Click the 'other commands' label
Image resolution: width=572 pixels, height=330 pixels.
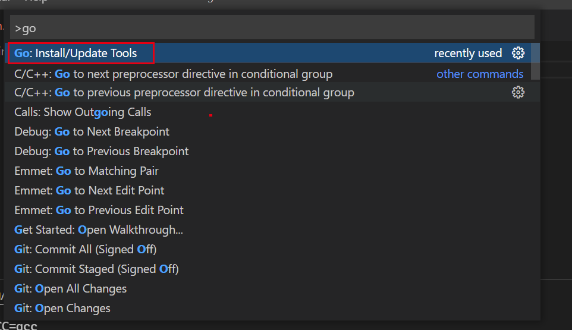pyautogui.click(x=480, y=74)
